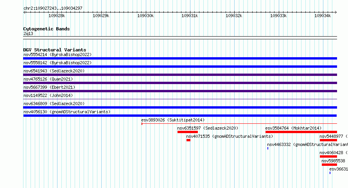This screenshot has width=348, height=188.
Task: Open nsv4071535 (gnomADStructuralVariants) label
Action: (230, 136)
